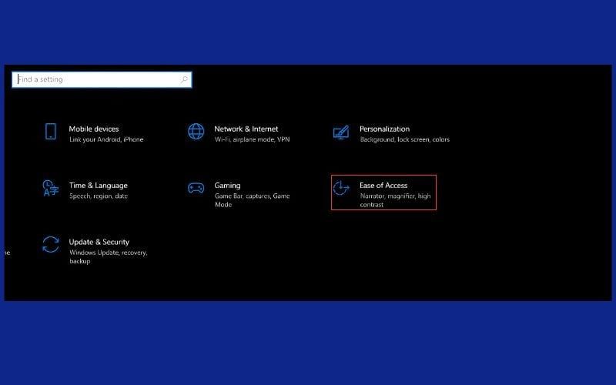
Task: Open the Mobile devices settings title
Action: pos(94,129)
